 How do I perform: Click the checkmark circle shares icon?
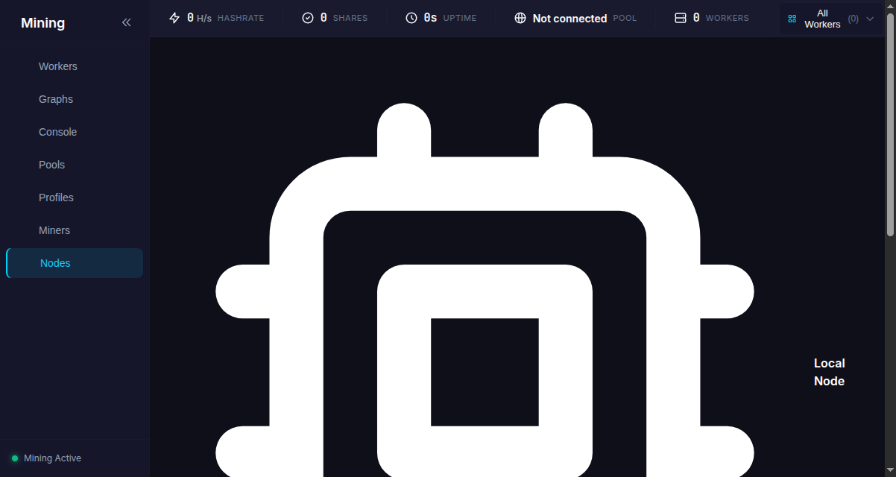point(308,18)
